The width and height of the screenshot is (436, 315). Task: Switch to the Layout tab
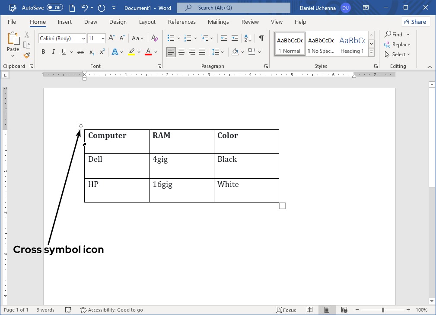point(147,22)
